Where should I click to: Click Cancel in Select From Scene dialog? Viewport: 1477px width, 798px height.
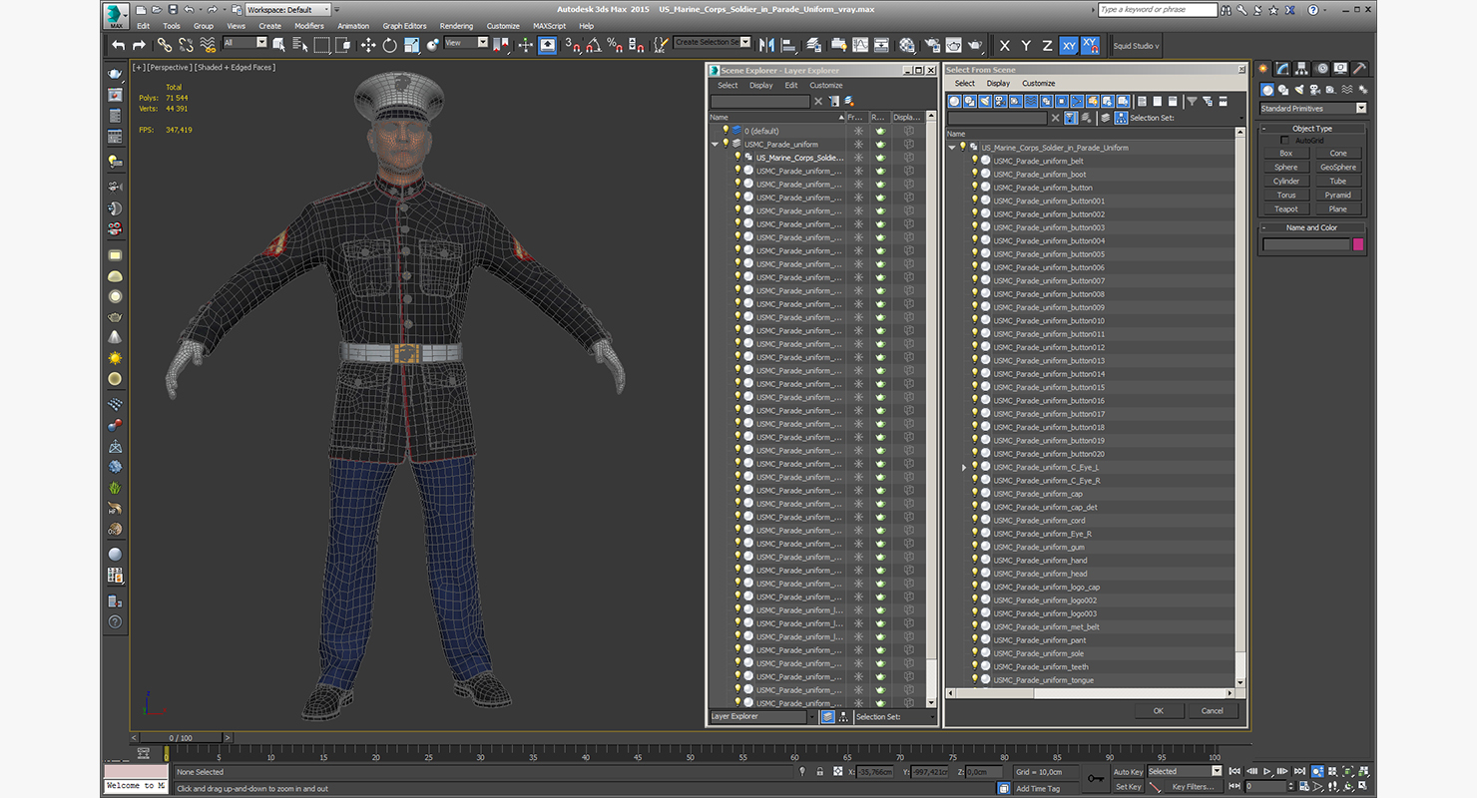point(1212,711)
